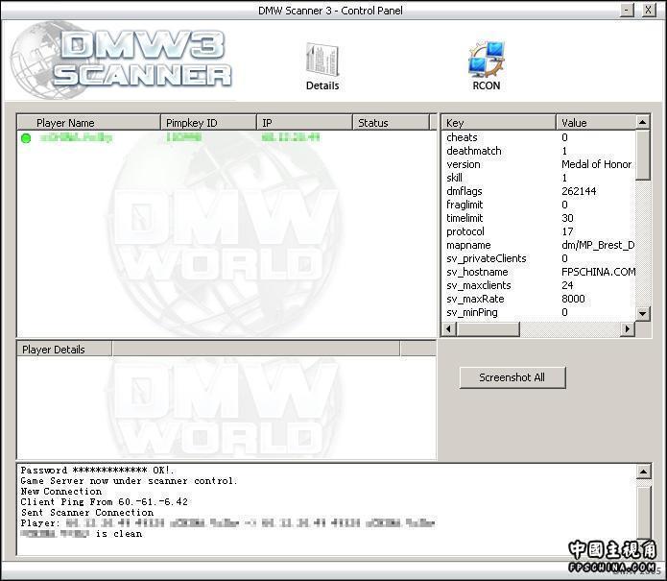Select the sv_maxRate key row
The width and height of the screenshot is (667, 581).
coord(539,299)
